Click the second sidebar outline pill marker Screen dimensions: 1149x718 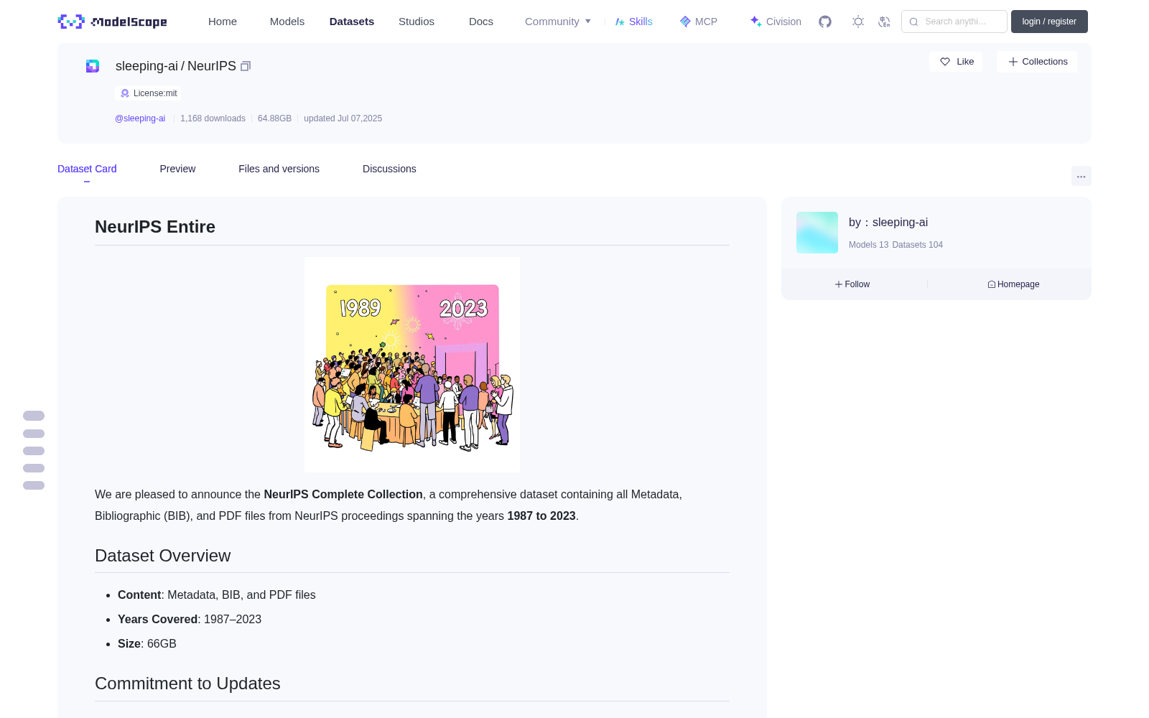(x=34, y=434)
